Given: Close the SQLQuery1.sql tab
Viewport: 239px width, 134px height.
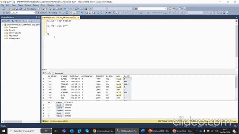Looking at the screenshot, I should click(x=78, y=17).
